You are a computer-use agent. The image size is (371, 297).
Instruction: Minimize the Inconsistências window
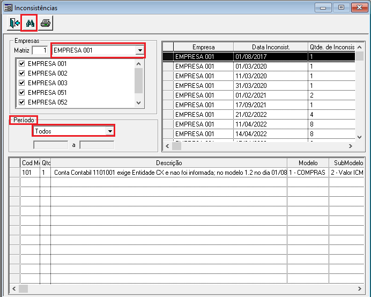(x=323, y=8)
